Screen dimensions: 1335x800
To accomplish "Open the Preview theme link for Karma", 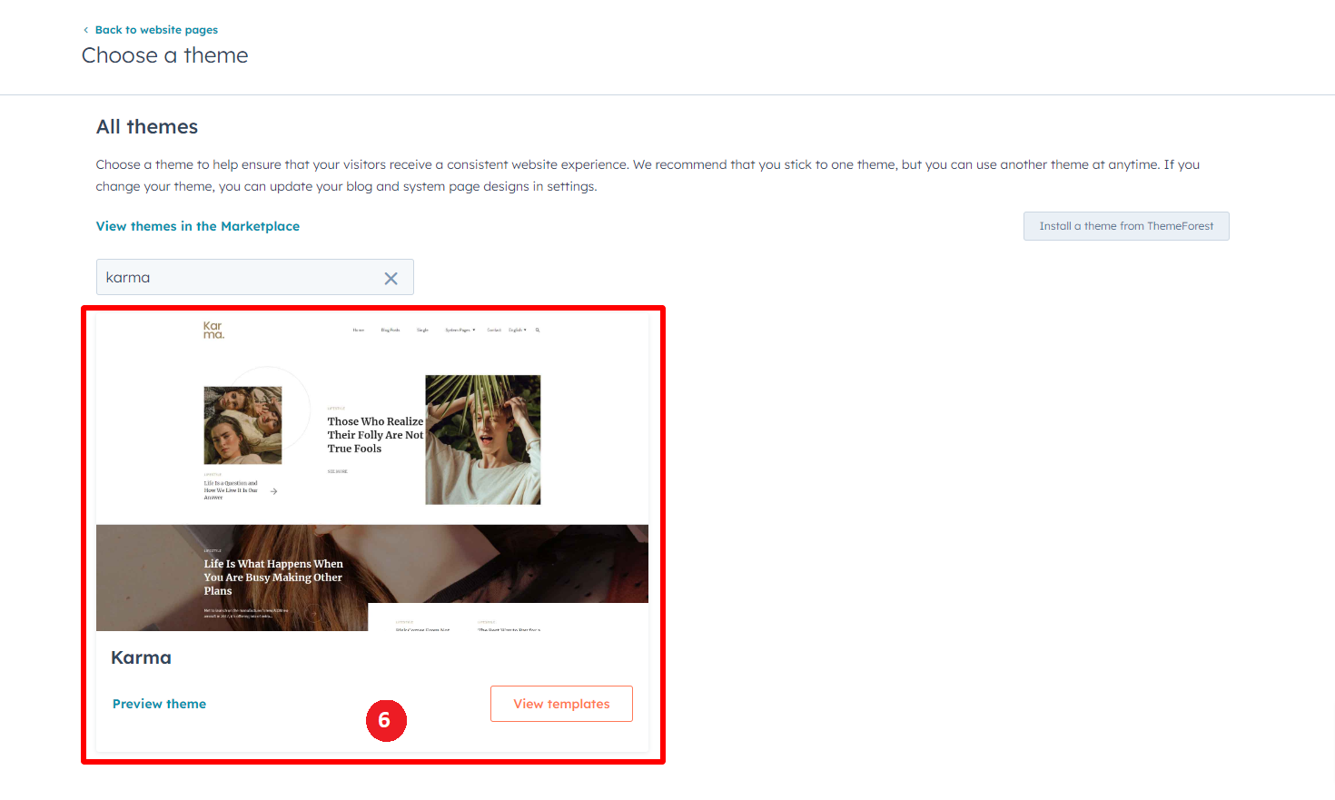I will [159, 704].
